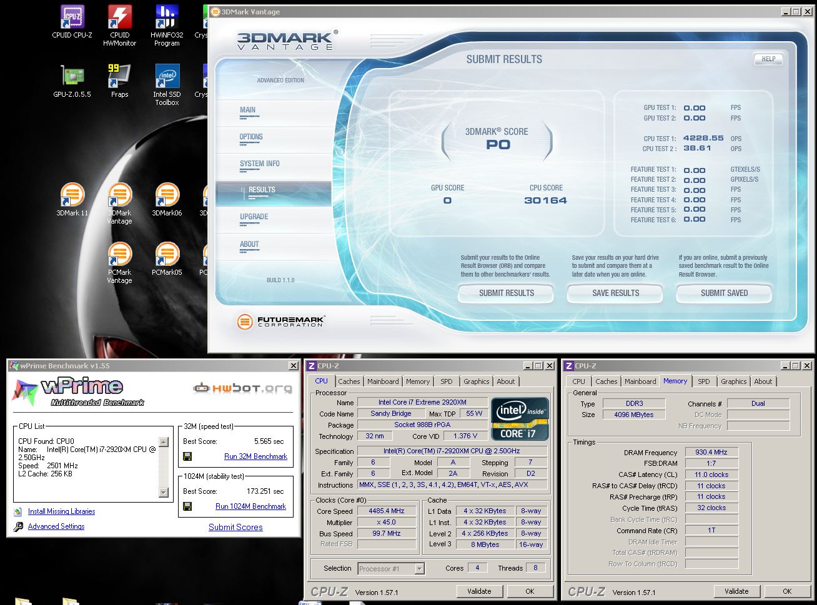Click the SAVE RESULTS button
The width and height of the screenshot is (817, 605).
tap(615, 293)
